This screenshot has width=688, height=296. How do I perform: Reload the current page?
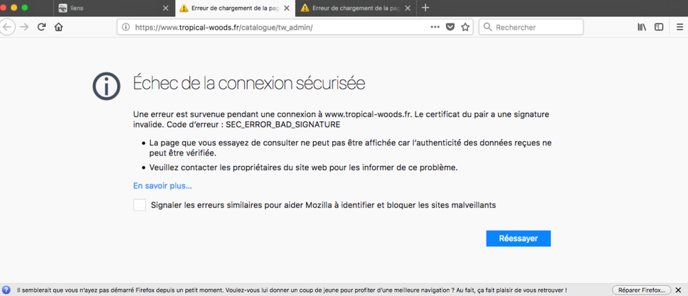(x=42, y=28)
